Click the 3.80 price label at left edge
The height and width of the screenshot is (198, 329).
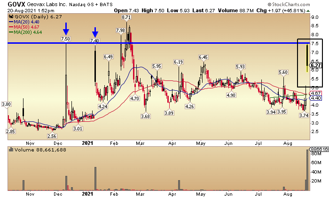[6, 104]
